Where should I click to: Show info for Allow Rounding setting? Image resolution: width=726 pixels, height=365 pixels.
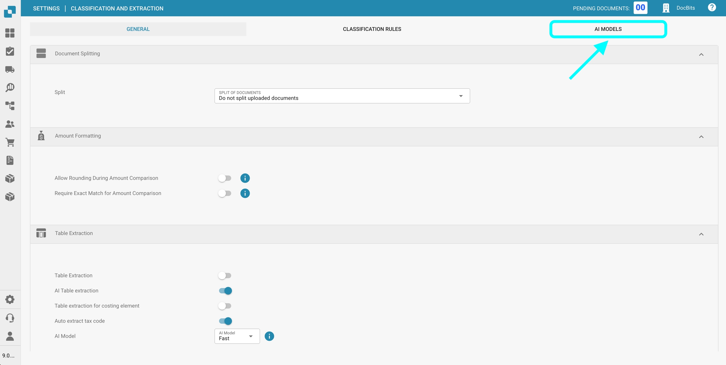(x=245, y=178)
